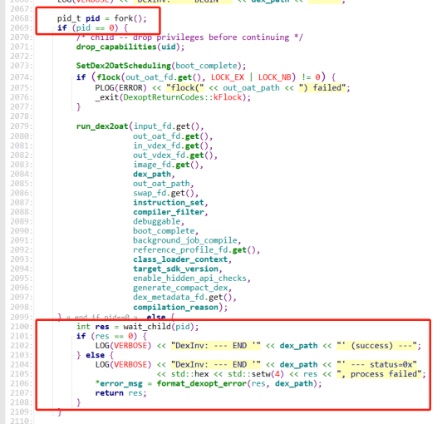447x424 pixels.
Task: Click the target_sdk_version argument
Action: (x=175, y=269)
